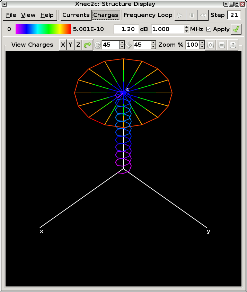
Task: Click the frequency MHz input field
Action: point(167,29)
